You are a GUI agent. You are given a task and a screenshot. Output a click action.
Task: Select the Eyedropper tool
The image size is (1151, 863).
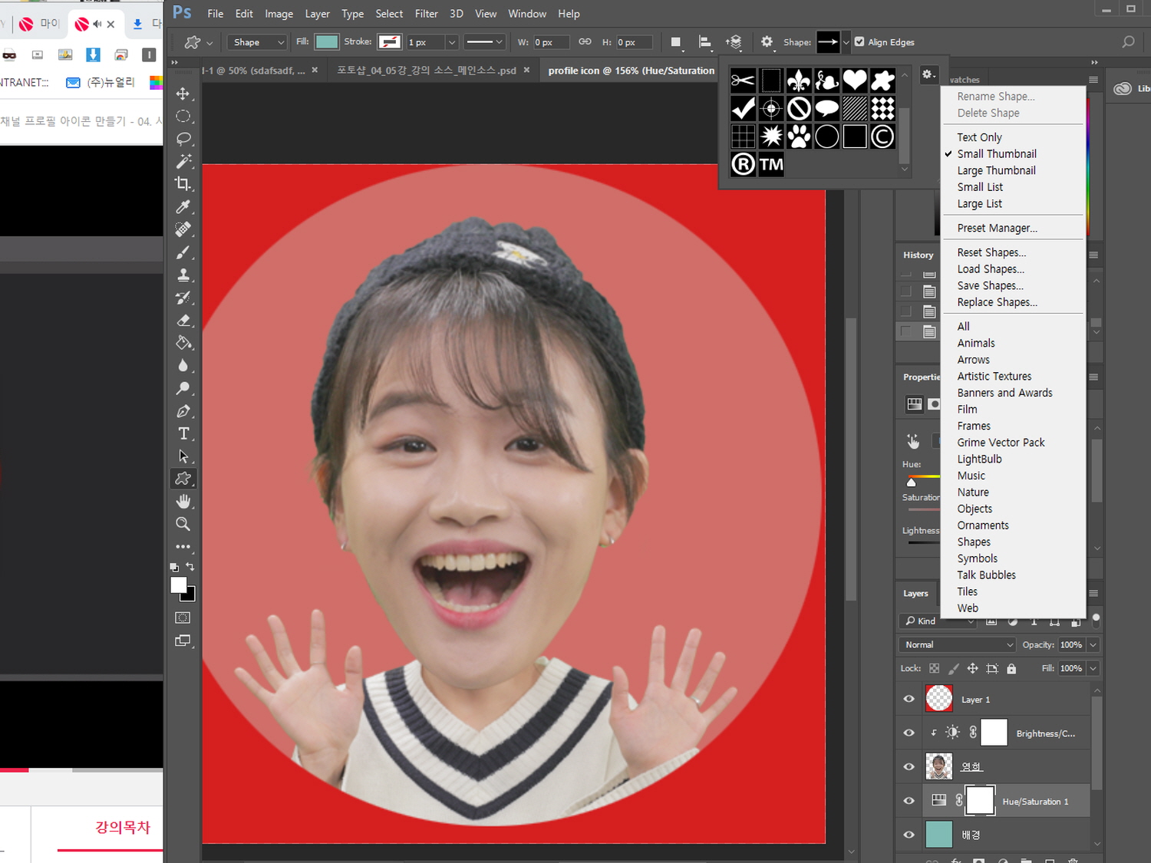183,207
